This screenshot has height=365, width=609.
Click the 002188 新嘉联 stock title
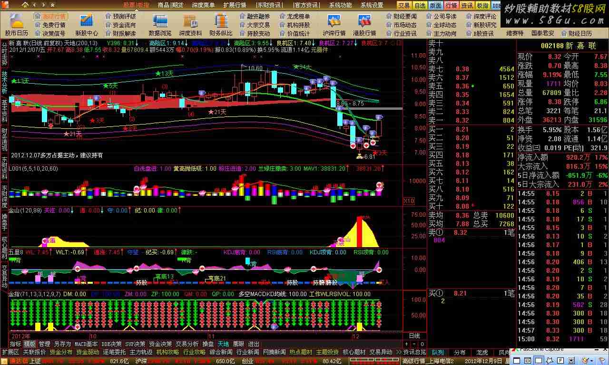pyautogui.click(x=568, y=46)
